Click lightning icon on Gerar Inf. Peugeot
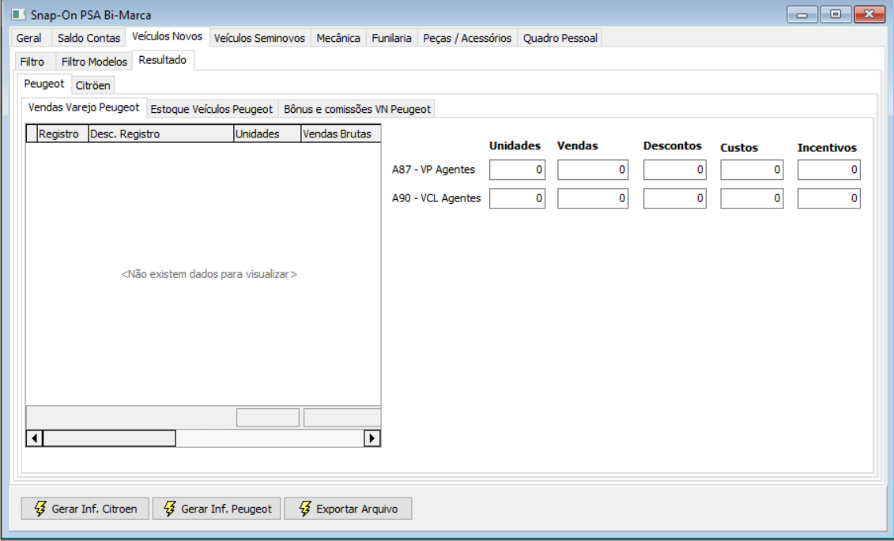 click(169, 509)
